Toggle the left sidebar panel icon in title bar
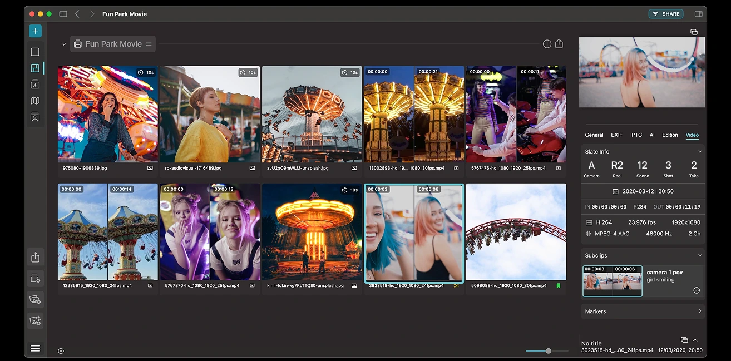Image resolution: width=731 pixels, height=361 pixels. pyautogui.click(x=63, y=14)
